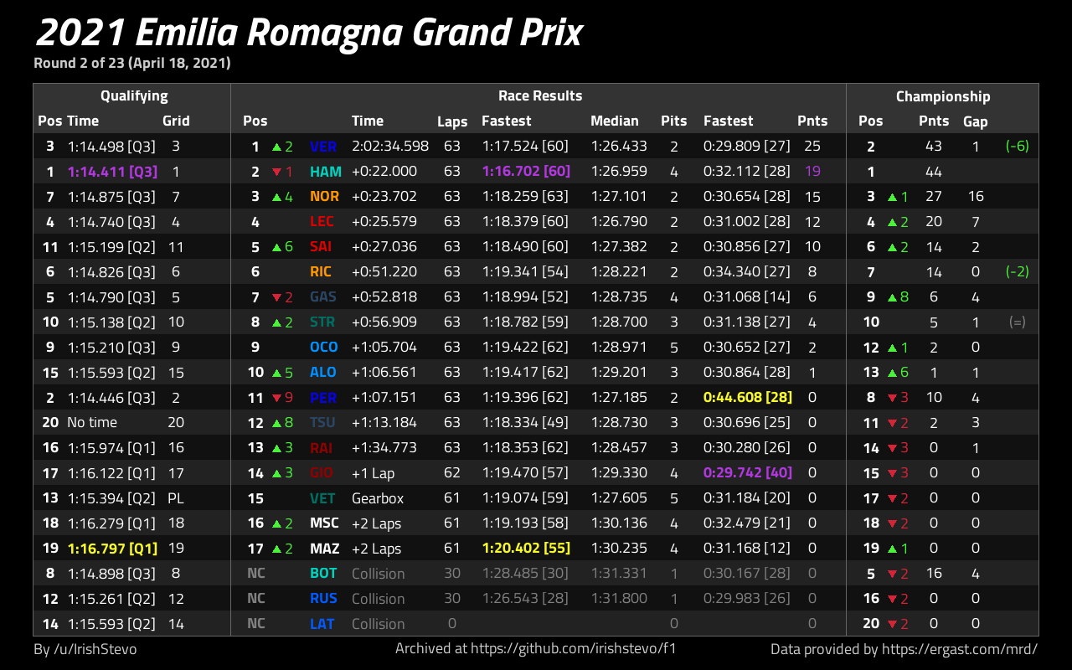The height and width of the screenshot is (670, 1072).
Task: Click the green up arrow beside STR
Action: 277,323
